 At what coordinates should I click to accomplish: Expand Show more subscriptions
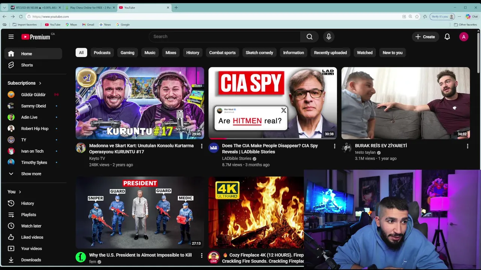[x=33, y=174]
